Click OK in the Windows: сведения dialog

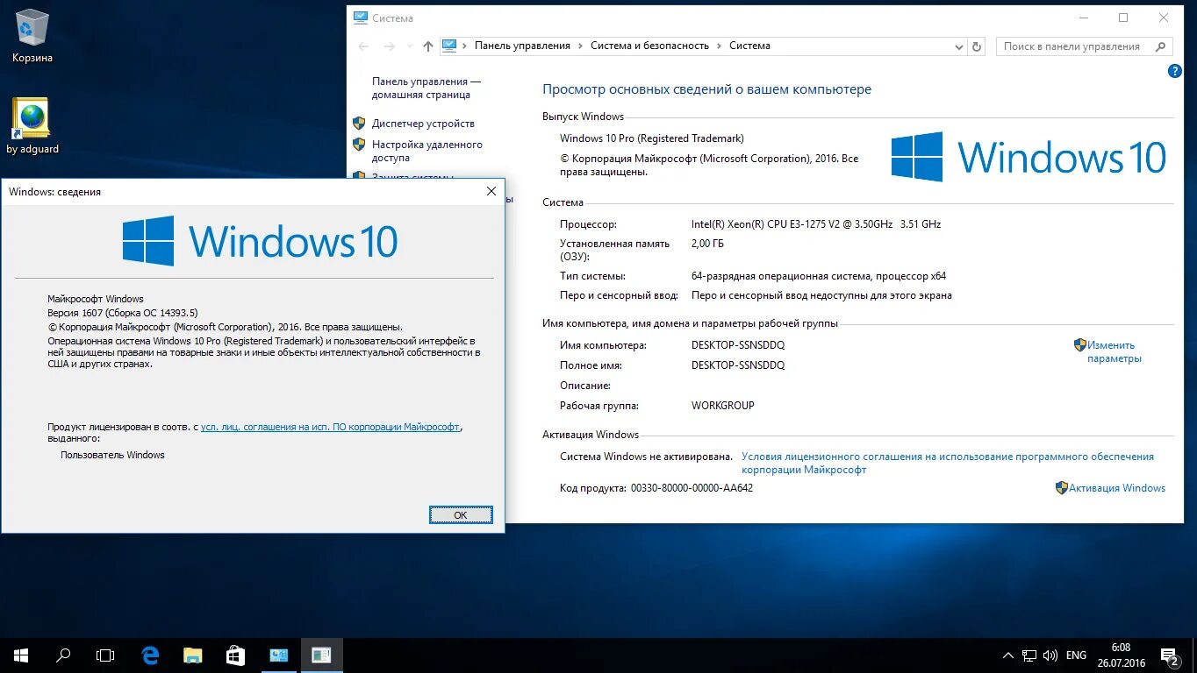coord(461,515)
